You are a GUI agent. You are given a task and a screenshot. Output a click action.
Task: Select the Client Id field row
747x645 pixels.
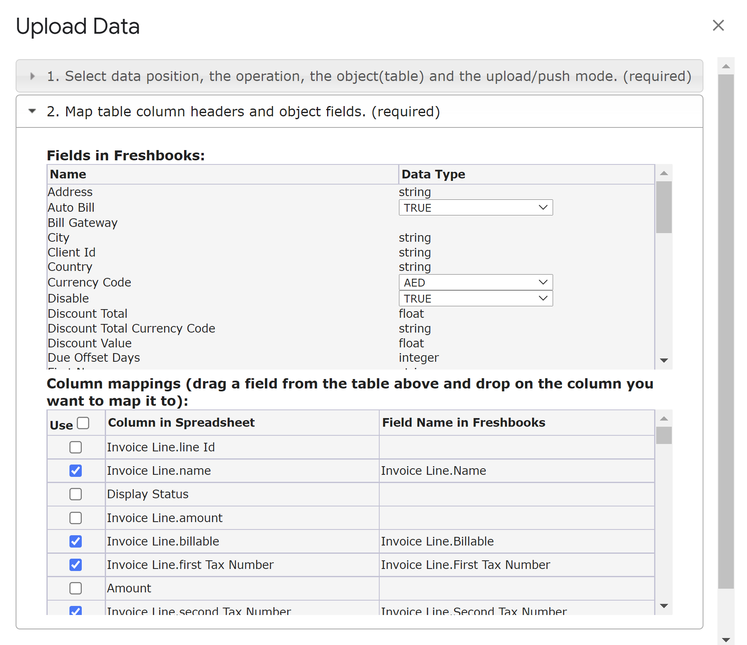click(351, 252)
